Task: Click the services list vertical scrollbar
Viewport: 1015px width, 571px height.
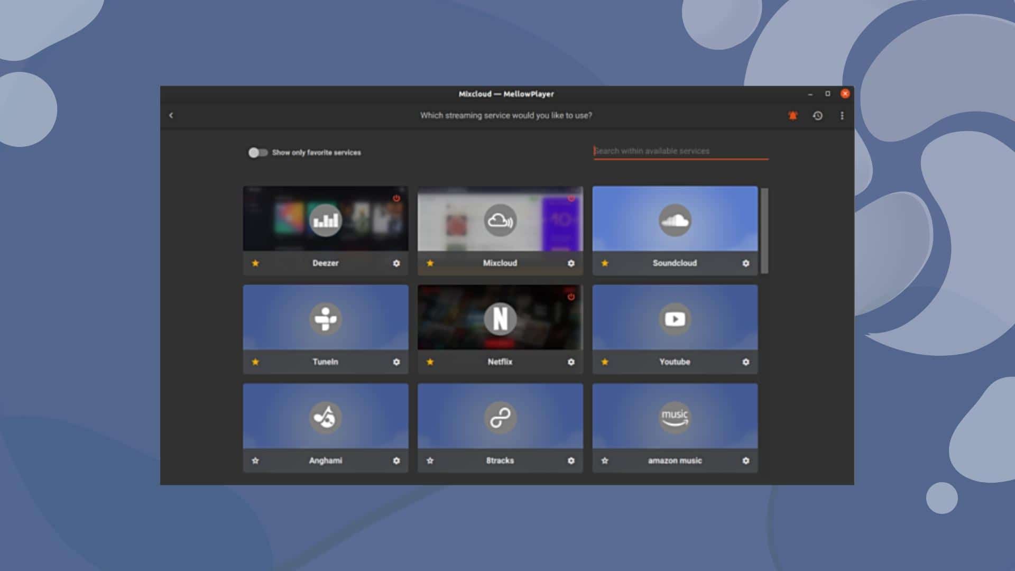Action: point(764,231)
